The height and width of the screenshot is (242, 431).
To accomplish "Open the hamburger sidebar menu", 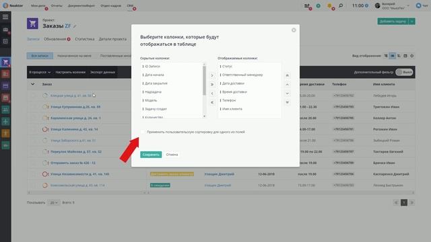I will (5, 17).
